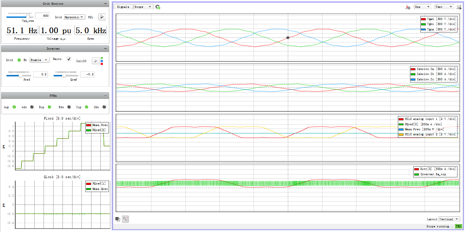Click cursor settings icon right of Test
465x232 pixels.
(459, 7)
